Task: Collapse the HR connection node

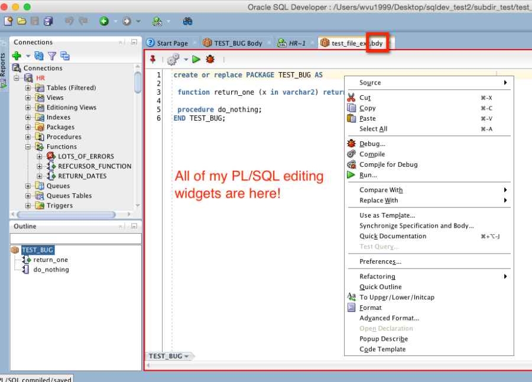Action: coord(17,77)
